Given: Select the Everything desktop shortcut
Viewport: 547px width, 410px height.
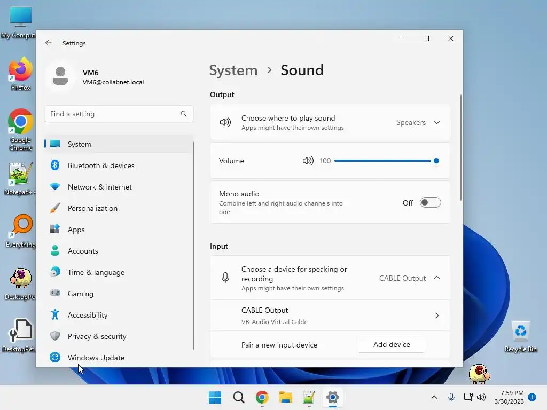Looking at the screenshot, I should tap(20, 231).
